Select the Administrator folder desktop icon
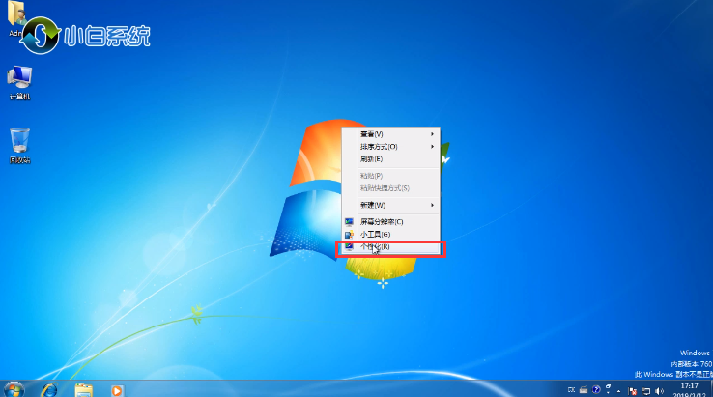Screen dimensions: 713x397 coord(16,18)
